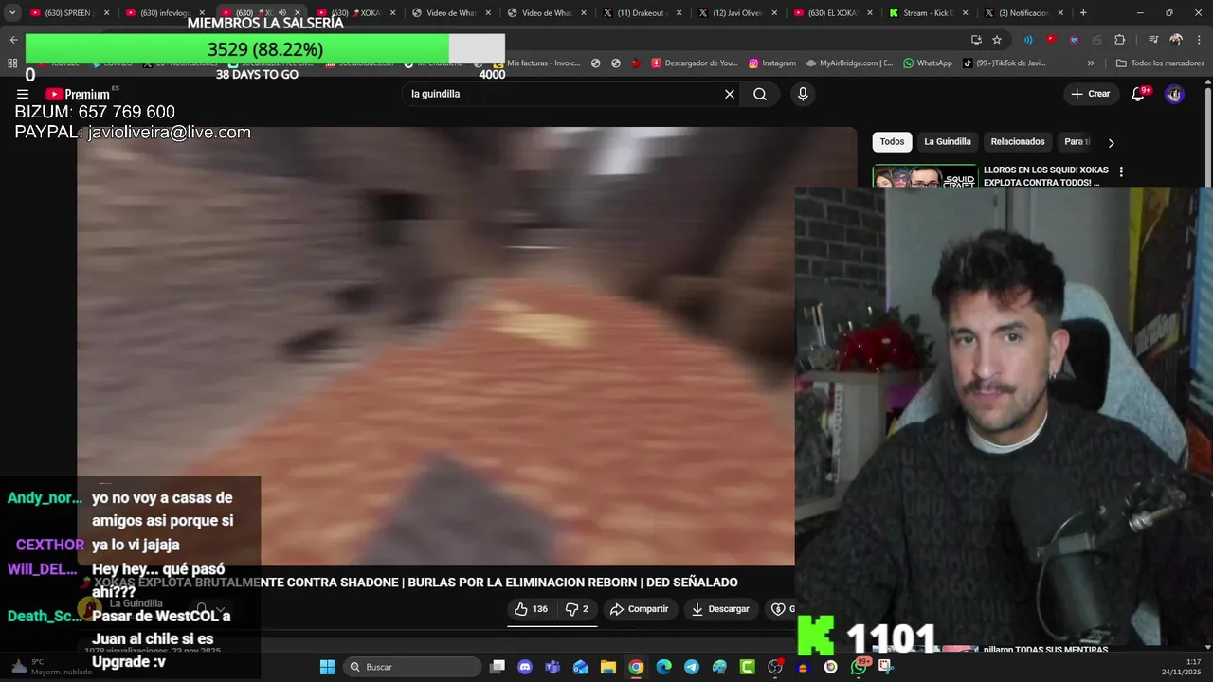Image resolution: width=1213 pixels, height=682 pixels.
Task: Open the Mis facturas - Invoic... bookmark
Action: (x=536, y=63)
